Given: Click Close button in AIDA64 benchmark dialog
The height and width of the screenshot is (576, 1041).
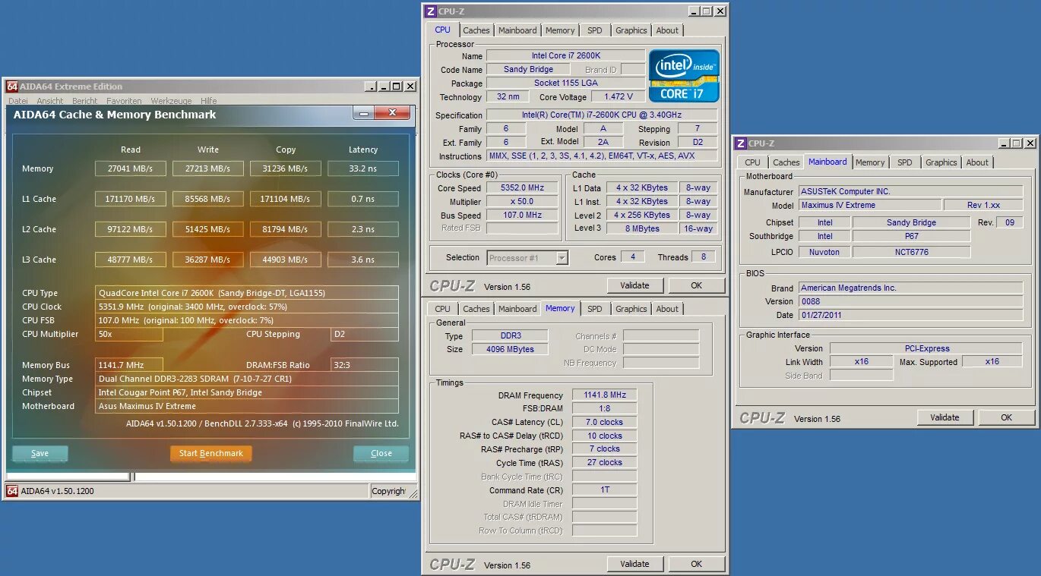Looking at the screenshot, I should 381,454.
